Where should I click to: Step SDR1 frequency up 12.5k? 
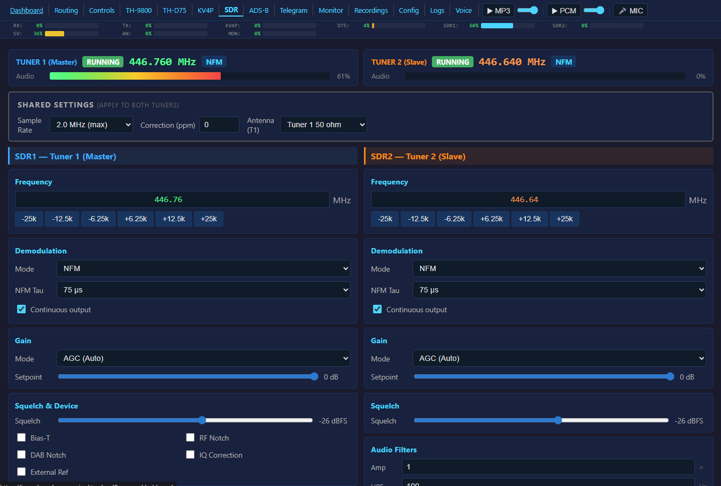(174, 219)
